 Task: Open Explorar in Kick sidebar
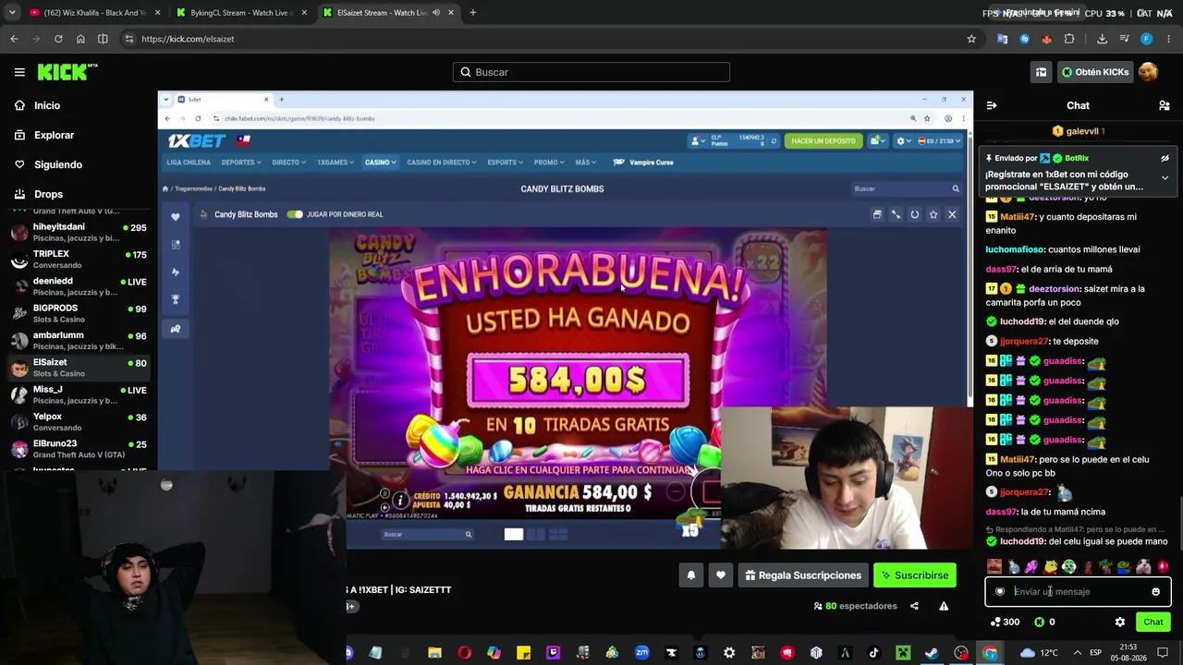45,135
